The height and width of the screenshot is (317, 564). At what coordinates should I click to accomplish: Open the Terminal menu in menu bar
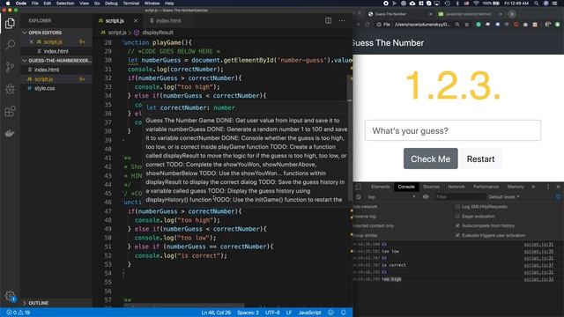coord(131,4)
